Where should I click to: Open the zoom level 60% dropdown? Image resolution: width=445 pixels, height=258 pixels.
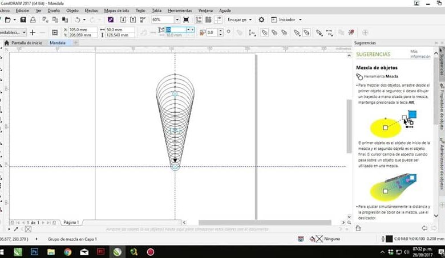(177, 19)
